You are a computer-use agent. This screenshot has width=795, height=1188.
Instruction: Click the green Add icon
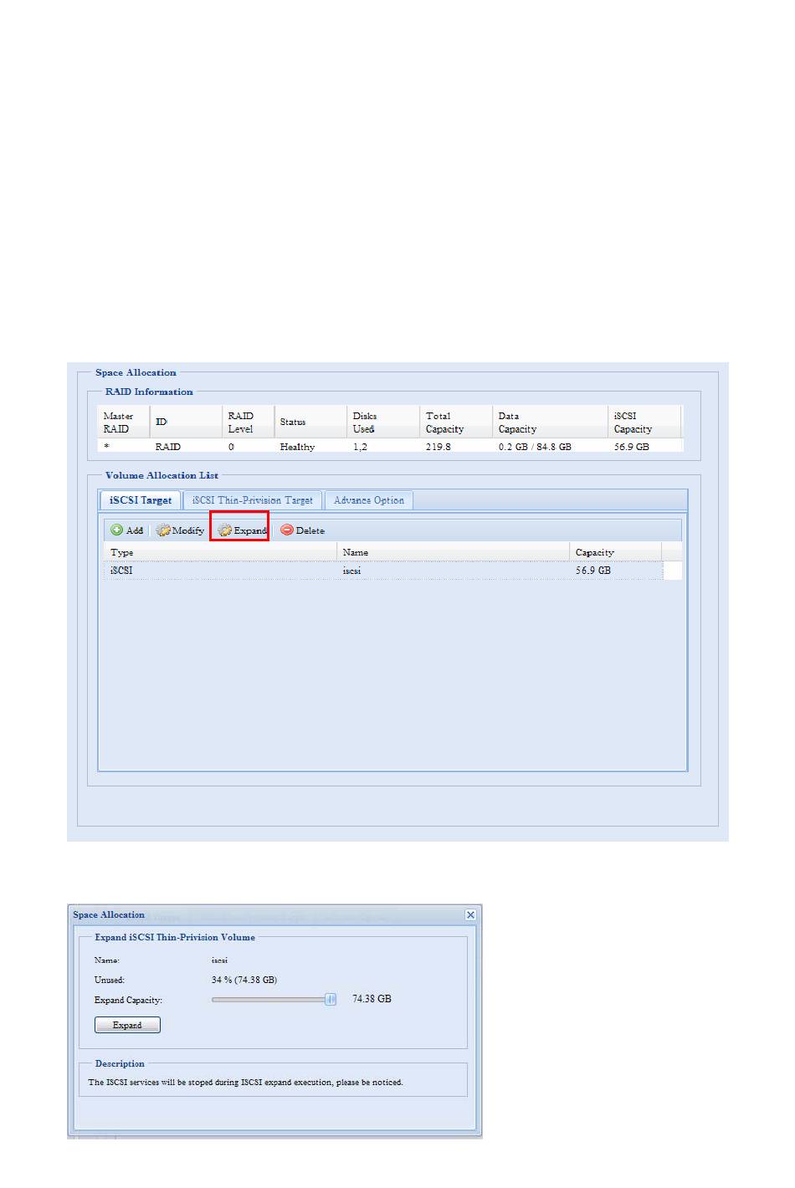pyautogui.click(x=117, y=530)
